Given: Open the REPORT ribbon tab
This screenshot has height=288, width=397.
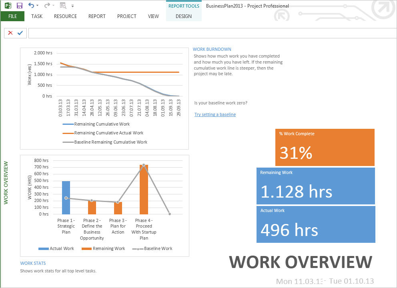Looking at the screenshot, I should (97, 16).
